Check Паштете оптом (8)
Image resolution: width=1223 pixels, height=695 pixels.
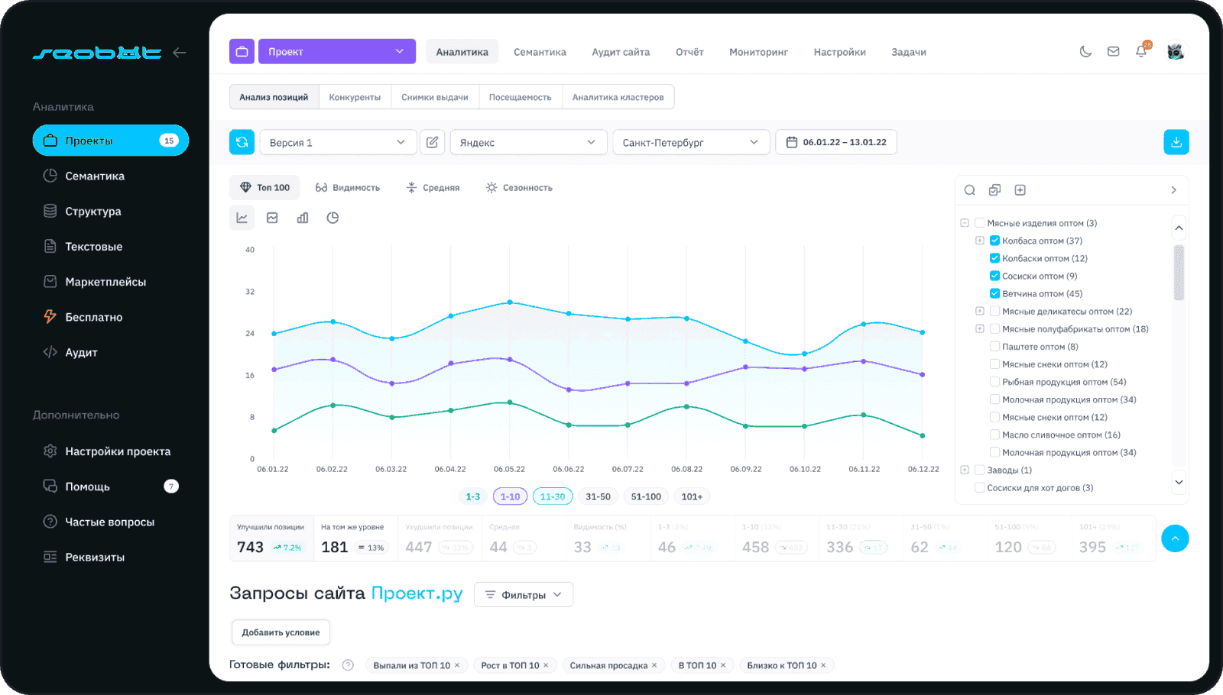click(x=994, y=346)
